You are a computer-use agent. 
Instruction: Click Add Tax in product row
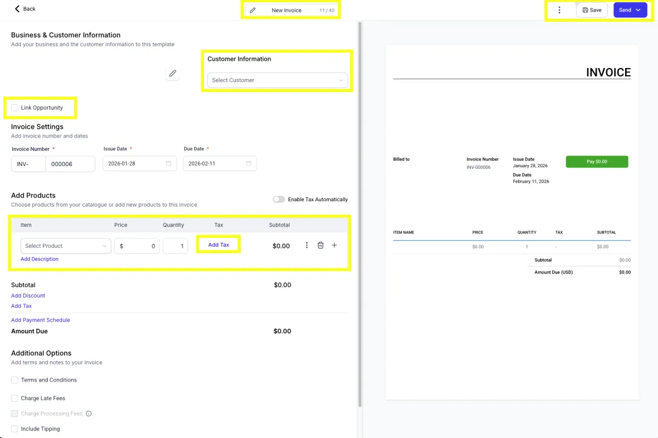(x=219, y=245)
